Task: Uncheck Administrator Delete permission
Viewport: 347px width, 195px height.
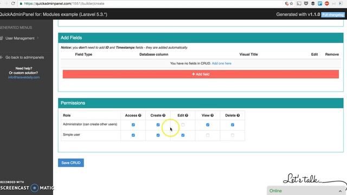Action: coord(233,125)
